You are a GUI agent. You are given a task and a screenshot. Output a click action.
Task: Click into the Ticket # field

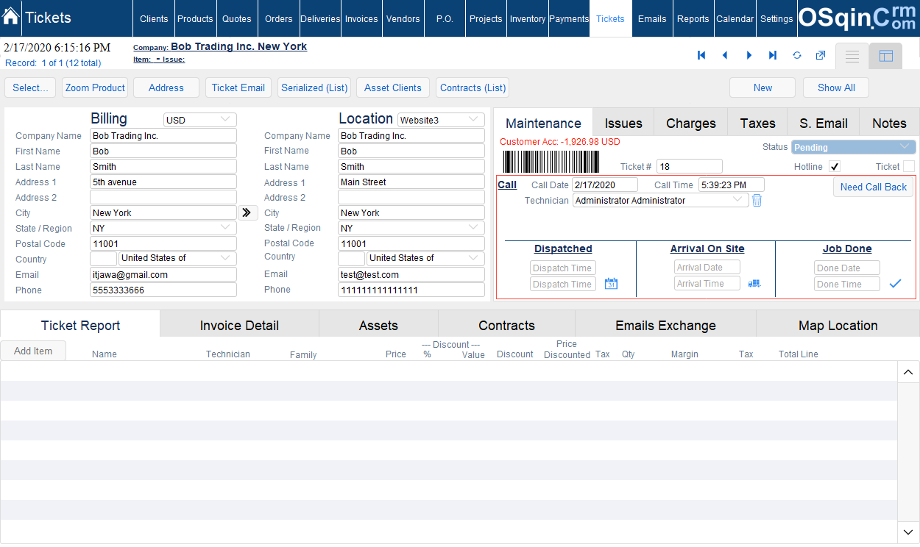pos(690,166)
